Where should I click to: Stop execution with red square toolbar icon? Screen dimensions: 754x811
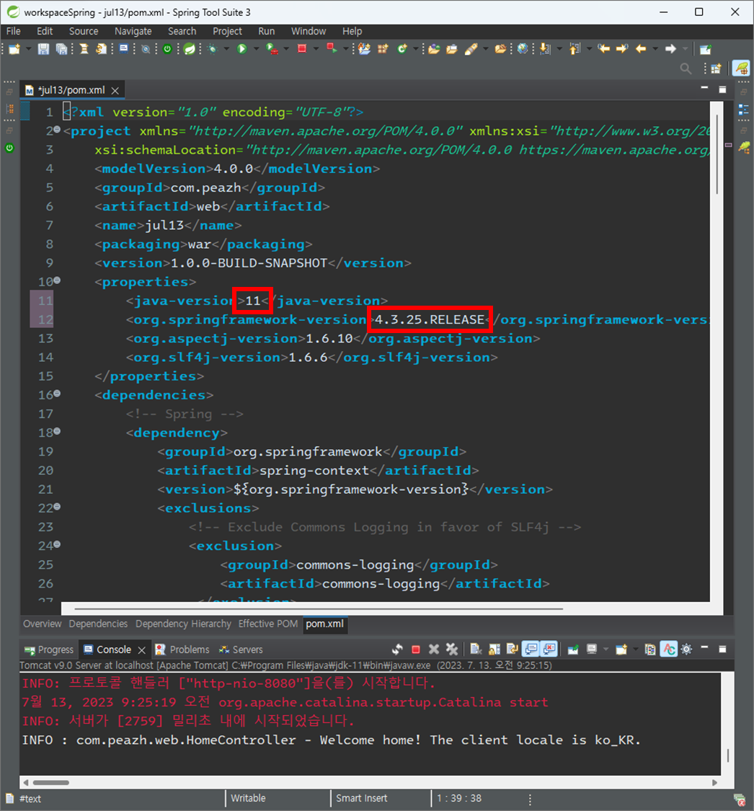pyautogui.click(x=302, y=48)
